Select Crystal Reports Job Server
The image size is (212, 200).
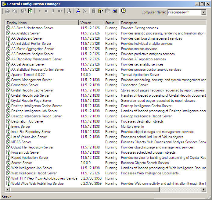tap(30, 95)
